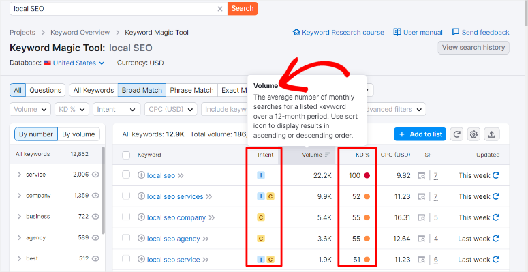Go to Keyword Overview breadcrumb
Viewport: 528px width, 272px height.
[x=80, y=32]
